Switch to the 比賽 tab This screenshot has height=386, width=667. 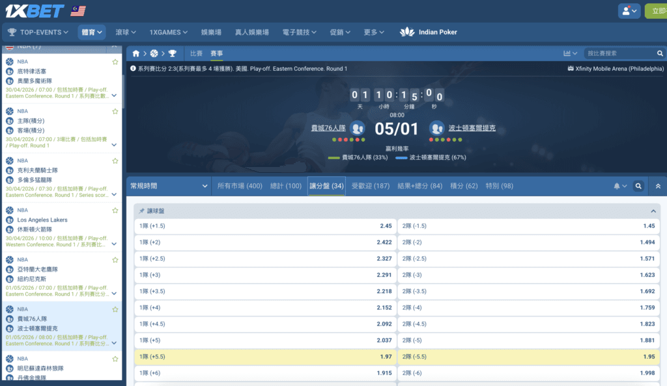pyautogui.click(x=196, y=53)
